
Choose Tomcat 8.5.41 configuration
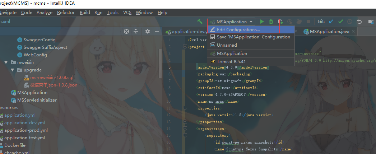pos(251,62)
